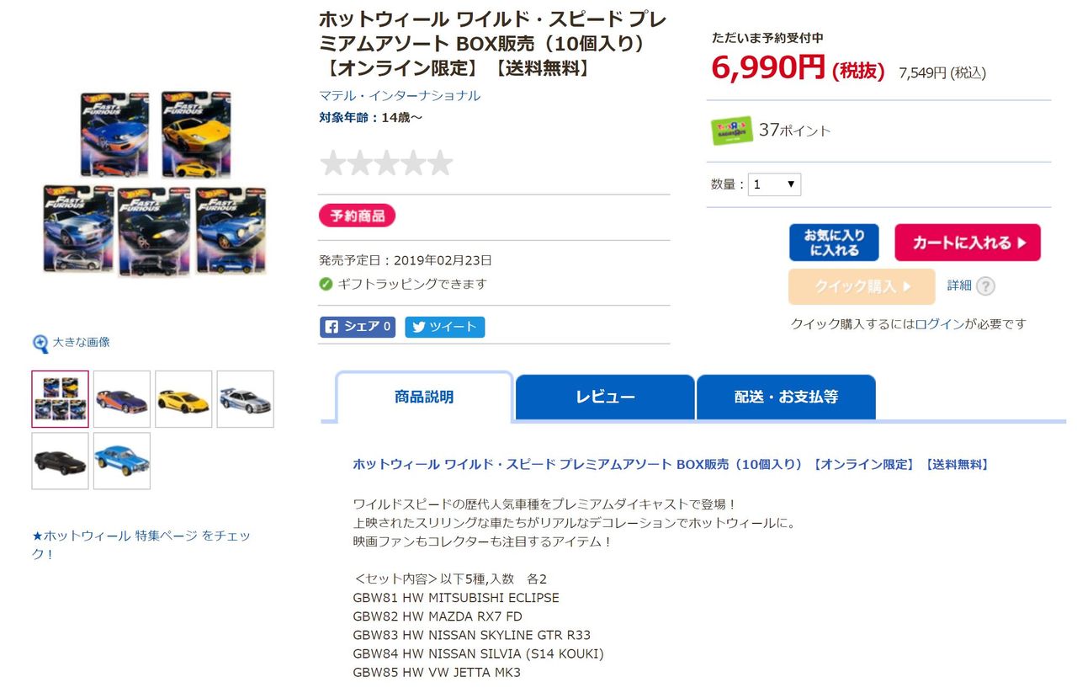Select the yellow Lamborghini car thumbnail
Screen dimensions: 1077x688
click(x=183, y=399)
